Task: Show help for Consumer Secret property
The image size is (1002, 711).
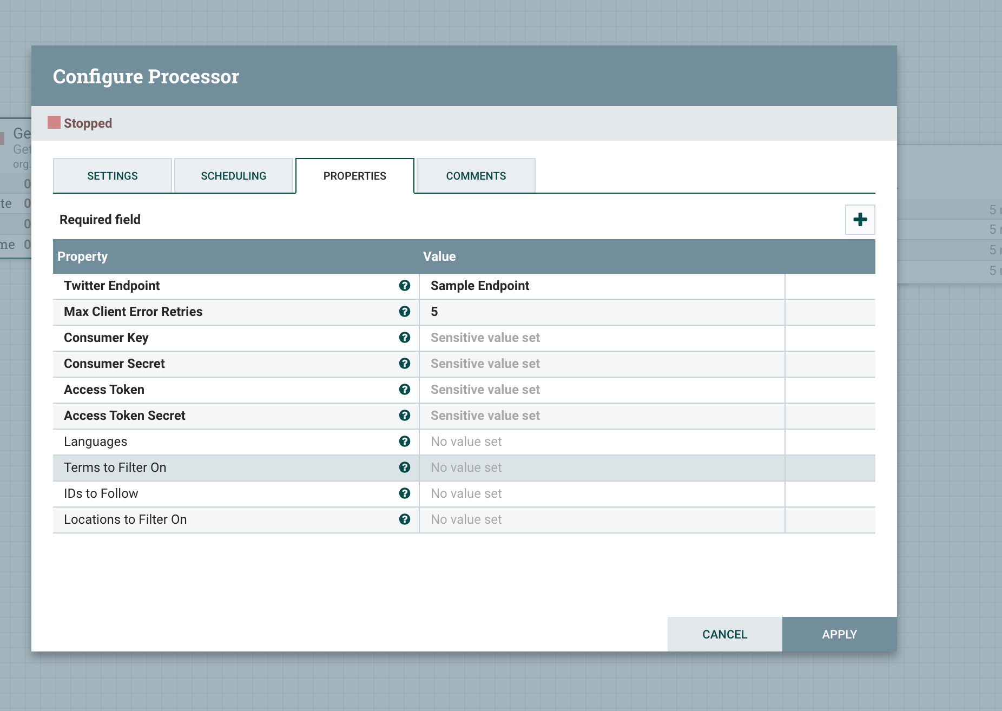Action: coord(405,364)
